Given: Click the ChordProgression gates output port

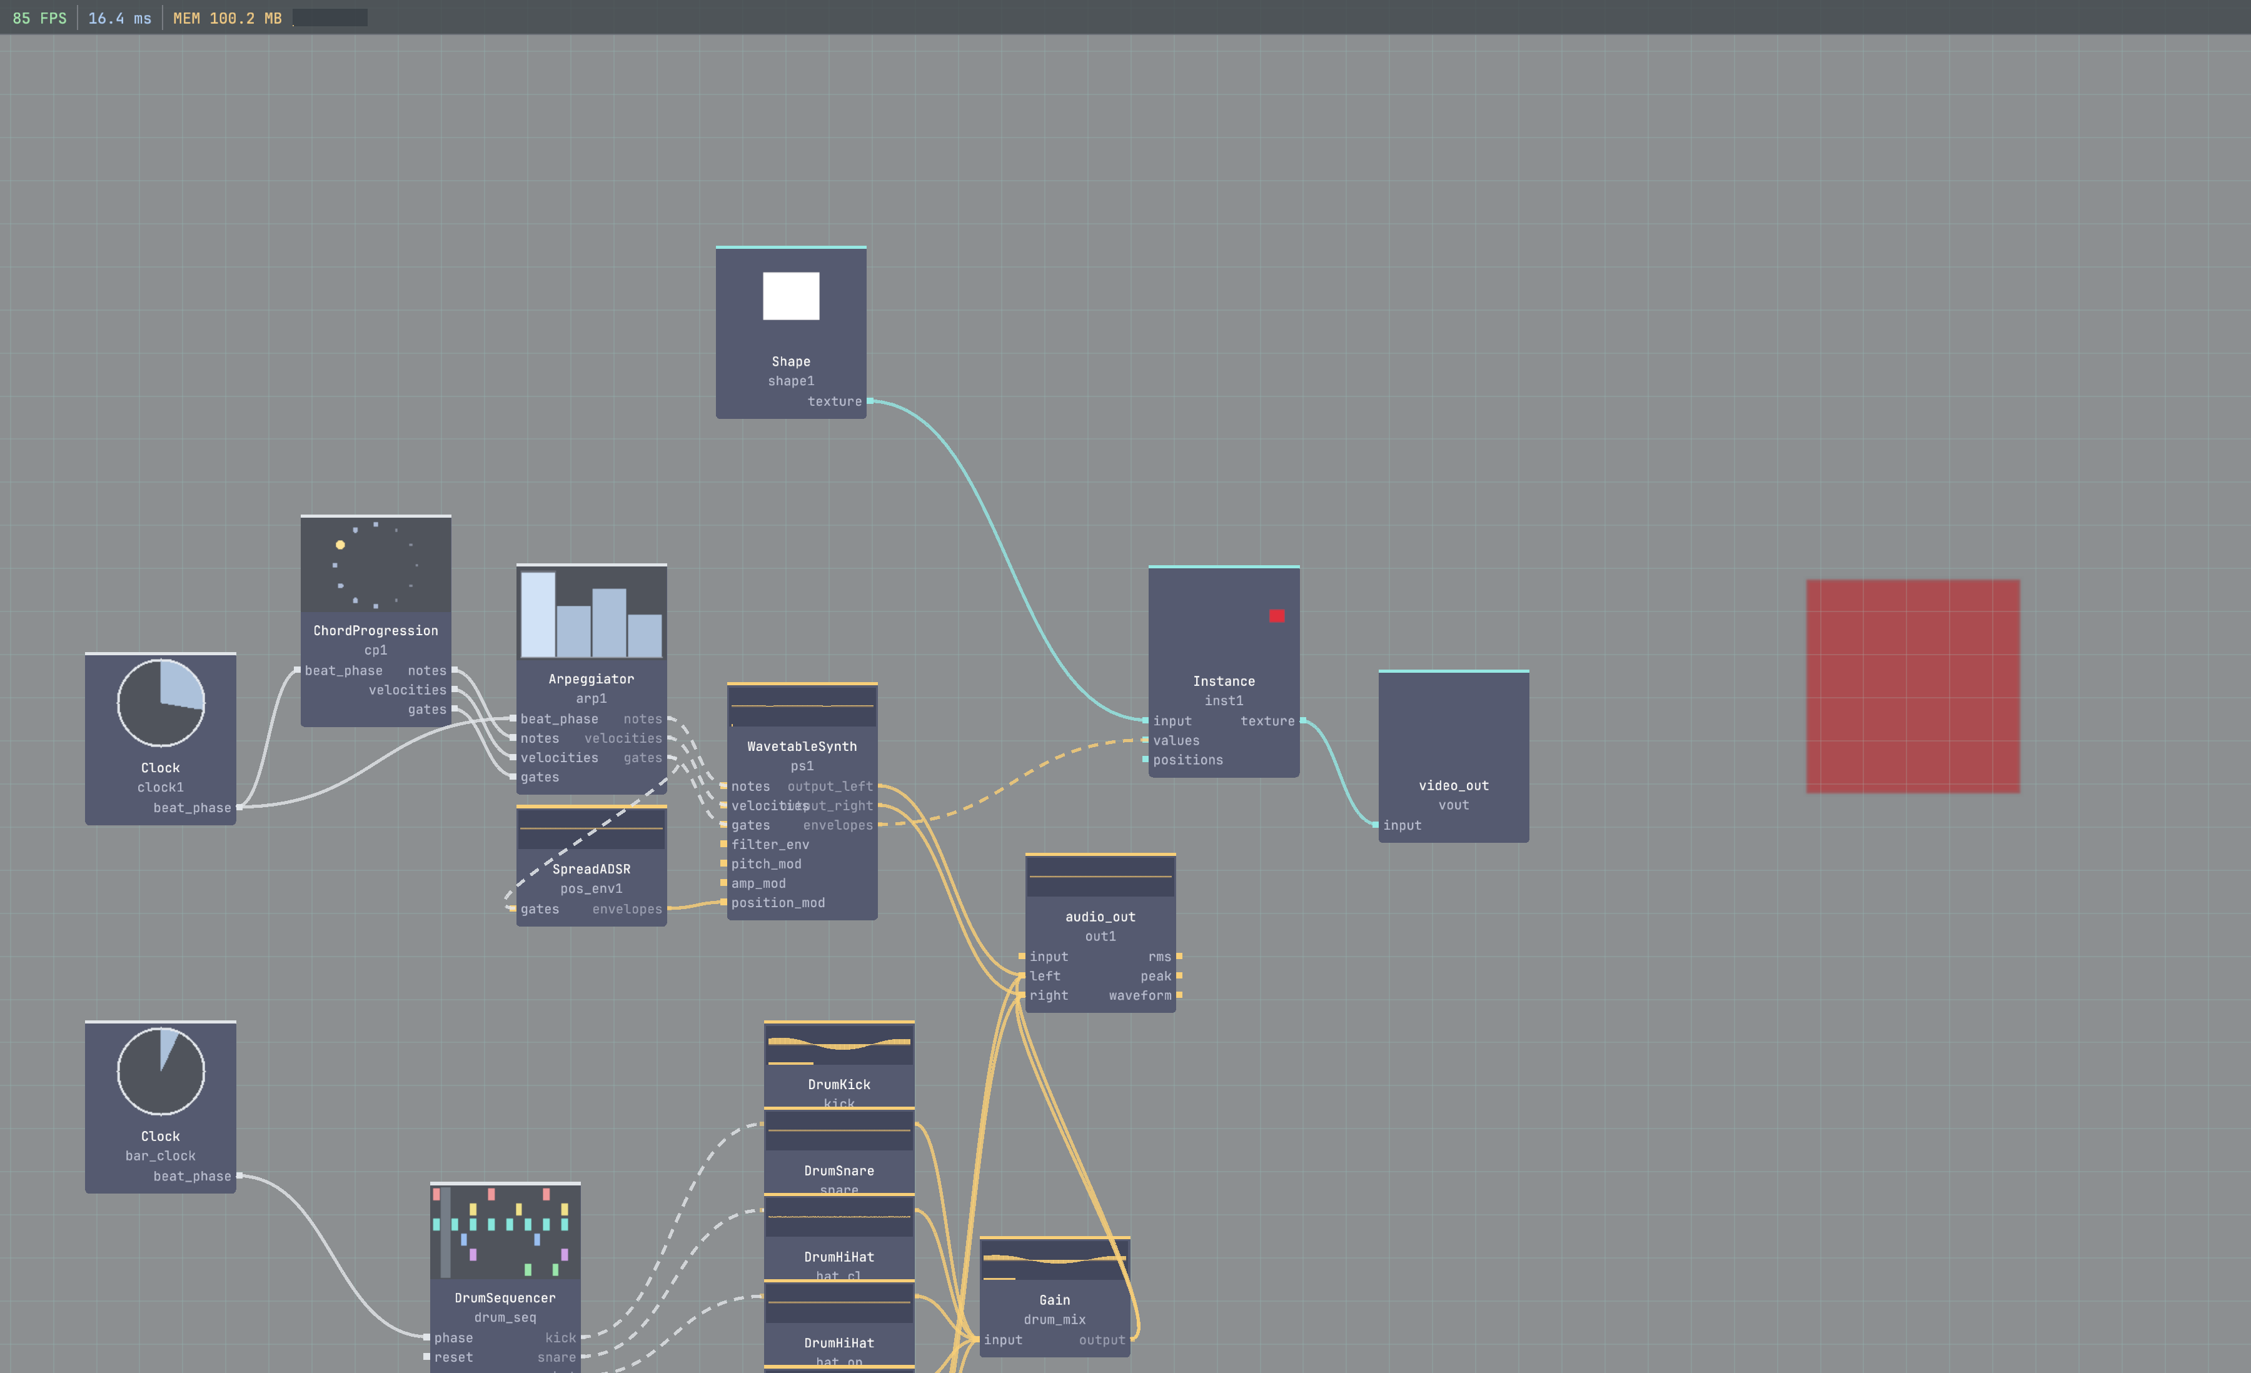Looking at the screenshot, I should click(x=454, y=709).
